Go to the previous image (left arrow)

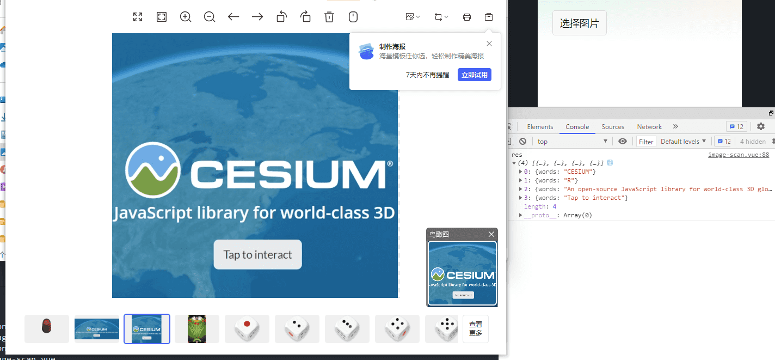[233, 17]
